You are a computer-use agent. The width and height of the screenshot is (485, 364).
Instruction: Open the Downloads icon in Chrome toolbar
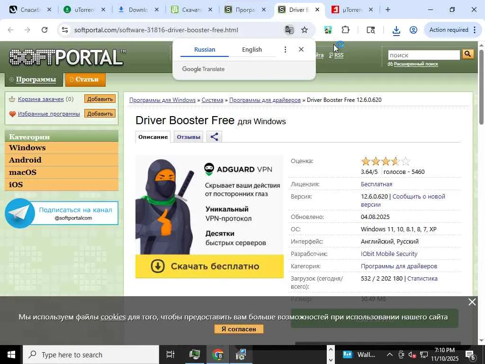(396, 30)
